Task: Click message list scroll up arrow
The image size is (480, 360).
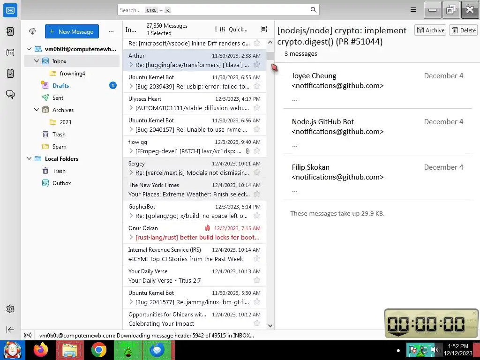Action: point(270,42)
